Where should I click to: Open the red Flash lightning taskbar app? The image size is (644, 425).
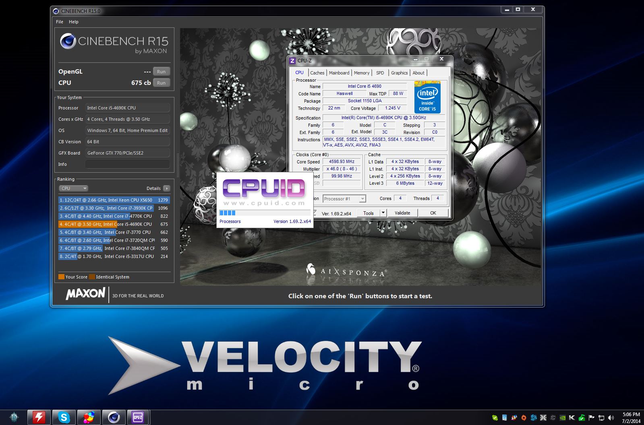pyautogui.click(x=39, y=417)
